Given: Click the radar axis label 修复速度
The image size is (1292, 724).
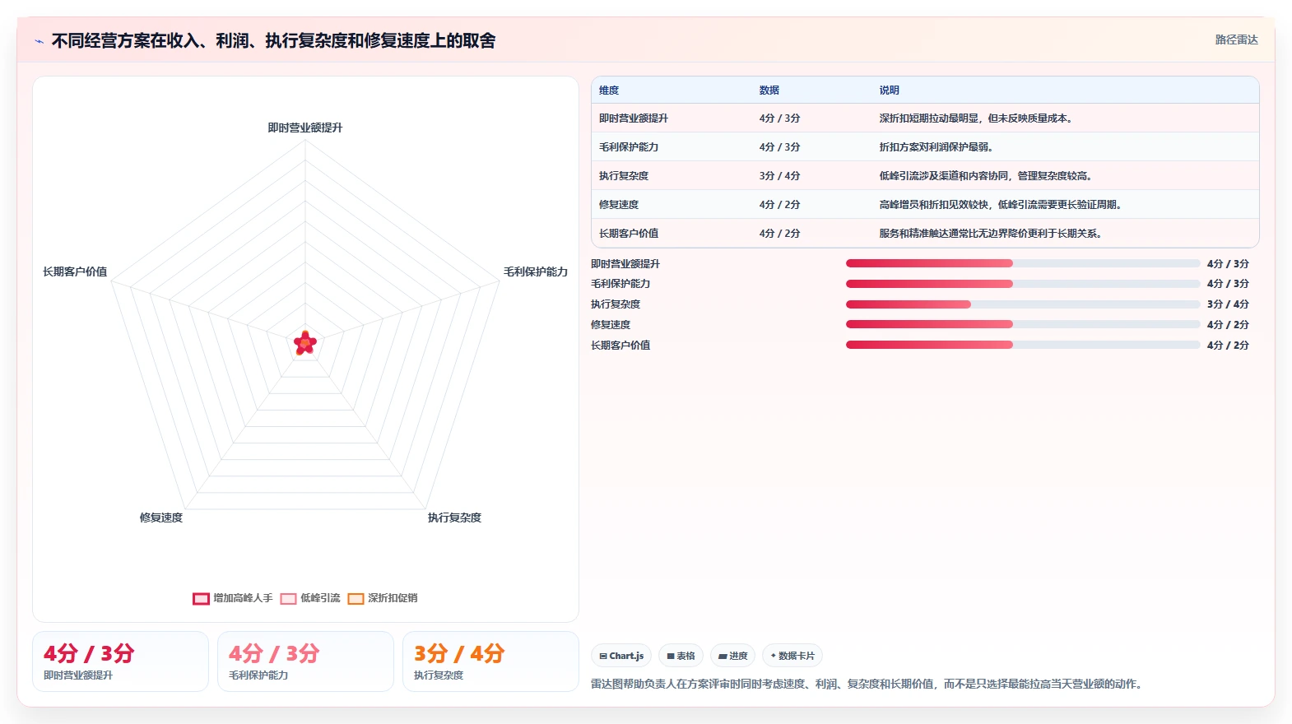Looking at the screenshot, I should [x=161, y=517].
